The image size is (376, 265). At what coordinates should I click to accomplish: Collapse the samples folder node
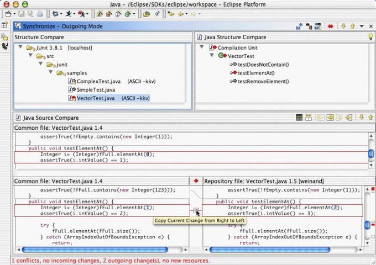click(x=51, y=72)
